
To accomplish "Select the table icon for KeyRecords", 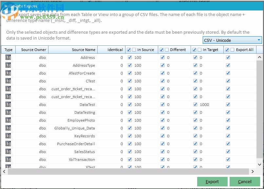I will (8, 136).
